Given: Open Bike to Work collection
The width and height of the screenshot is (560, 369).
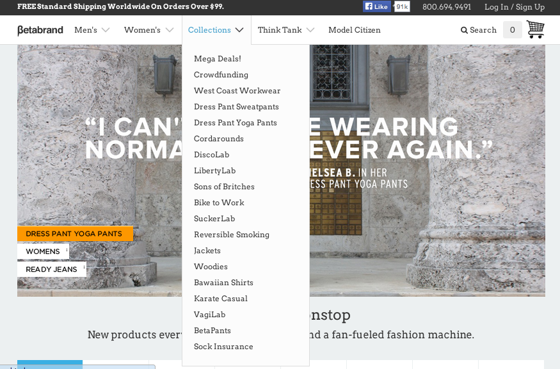Looking at the screenshot, I should pos(219,203).
